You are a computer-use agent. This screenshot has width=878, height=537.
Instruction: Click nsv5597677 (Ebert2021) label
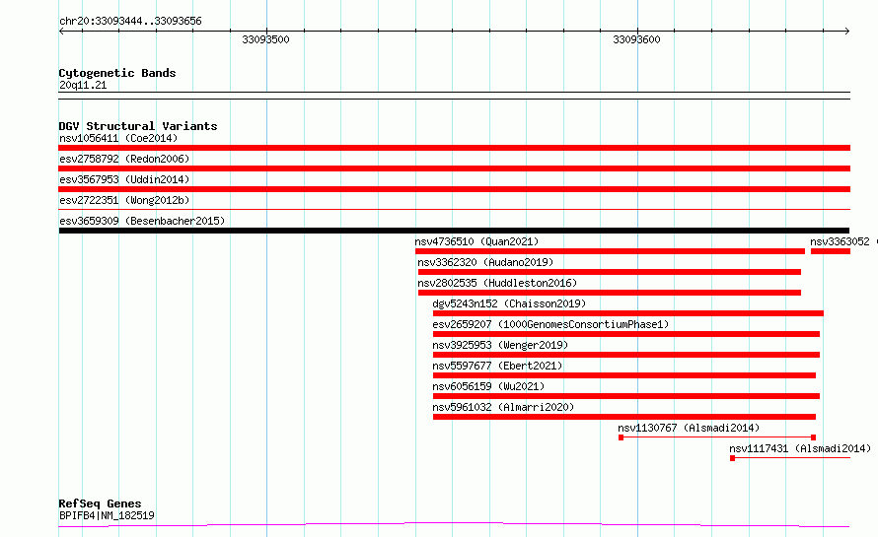coord(497,366)
